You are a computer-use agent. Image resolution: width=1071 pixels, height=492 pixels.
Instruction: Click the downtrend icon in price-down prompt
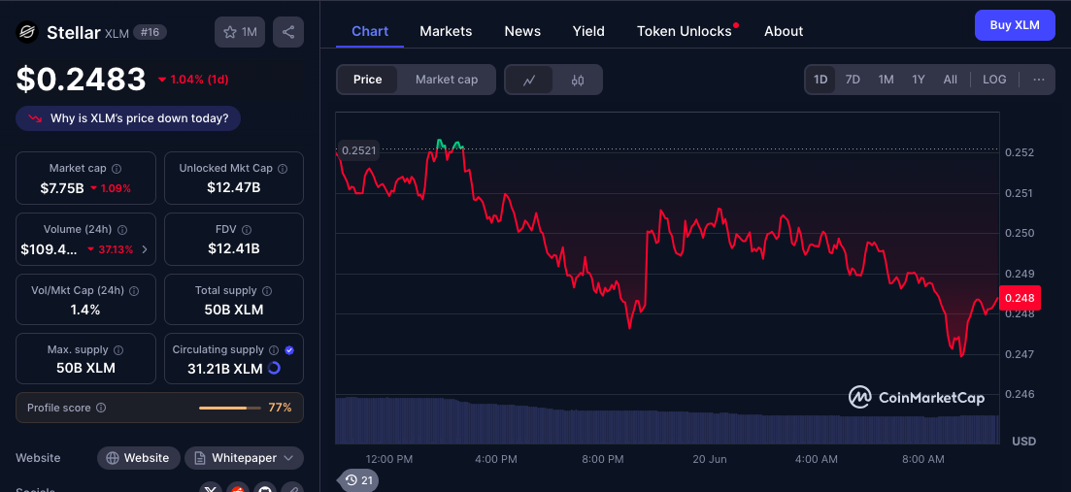pyautogui.click(x=36, y=118)
